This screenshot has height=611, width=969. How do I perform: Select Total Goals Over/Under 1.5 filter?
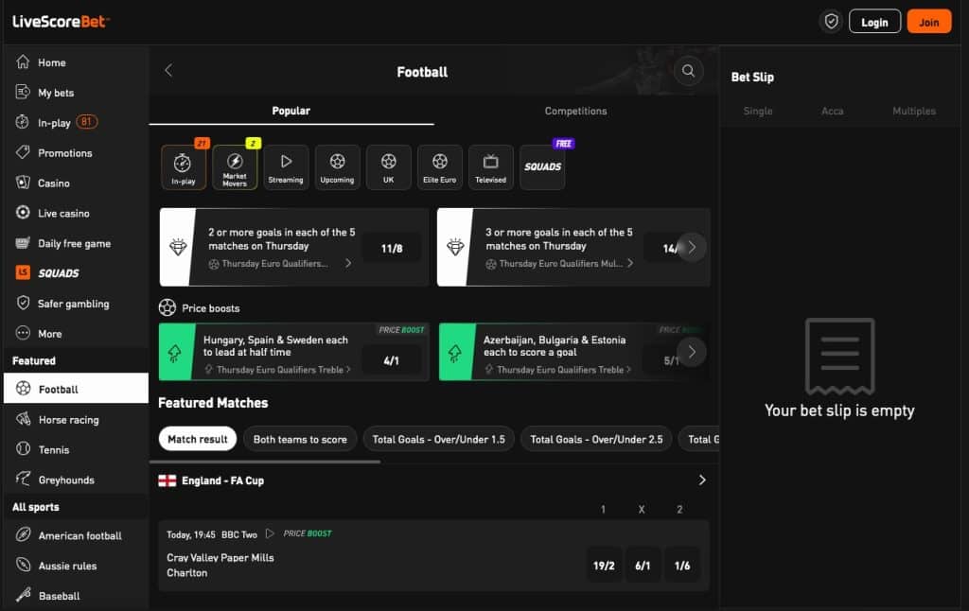coord(438,439)
